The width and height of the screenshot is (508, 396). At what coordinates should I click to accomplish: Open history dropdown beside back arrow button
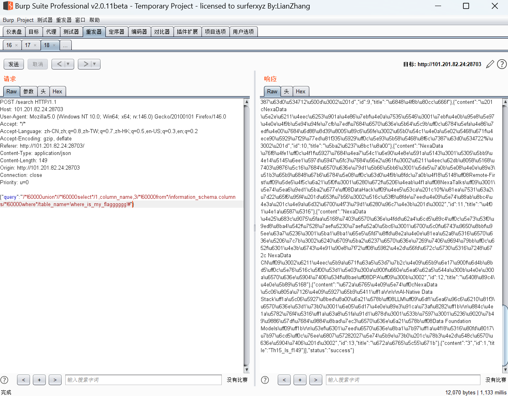tap(68, 64)
